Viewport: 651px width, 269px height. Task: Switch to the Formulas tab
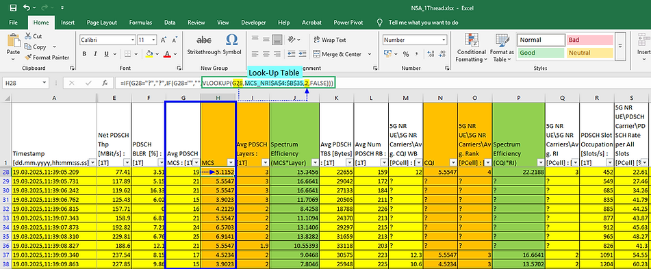click(140, 23)
